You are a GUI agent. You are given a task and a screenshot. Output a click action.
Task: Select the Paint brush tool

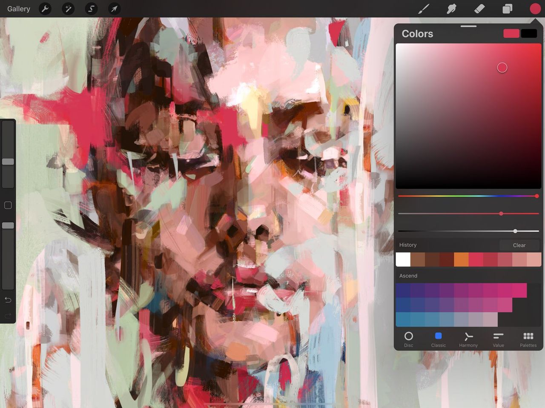[424, 9]
